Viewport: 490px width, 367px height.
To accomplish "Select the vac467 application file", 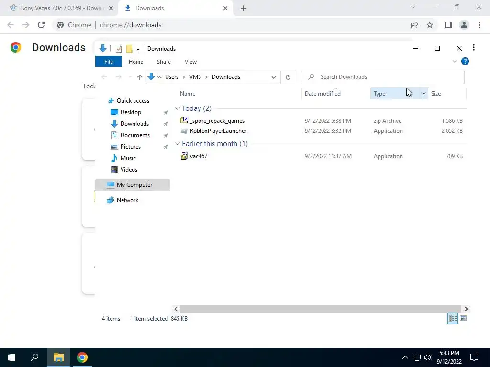I will tap(199, 156).
